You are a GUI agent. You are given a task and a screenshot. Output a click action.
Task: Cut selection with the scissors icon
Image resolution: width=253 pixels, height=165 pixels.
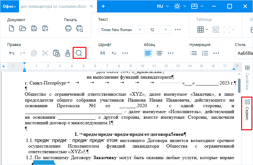coord(45,53)
